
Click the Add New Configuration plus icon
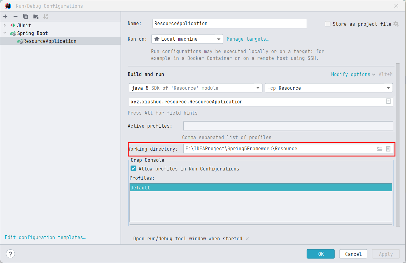(x=5, y=16)
